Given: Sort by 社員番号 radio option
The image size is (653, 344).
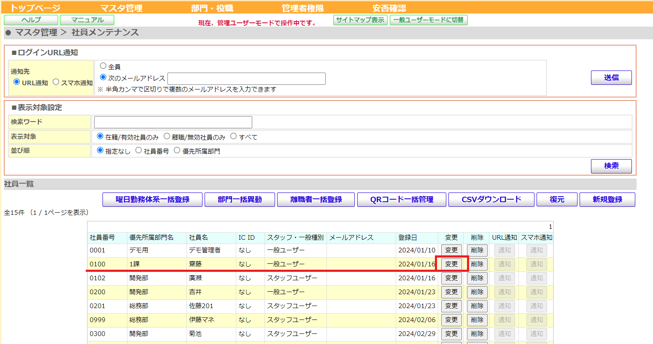Looking at the screenshot, I should click(138, 150).
